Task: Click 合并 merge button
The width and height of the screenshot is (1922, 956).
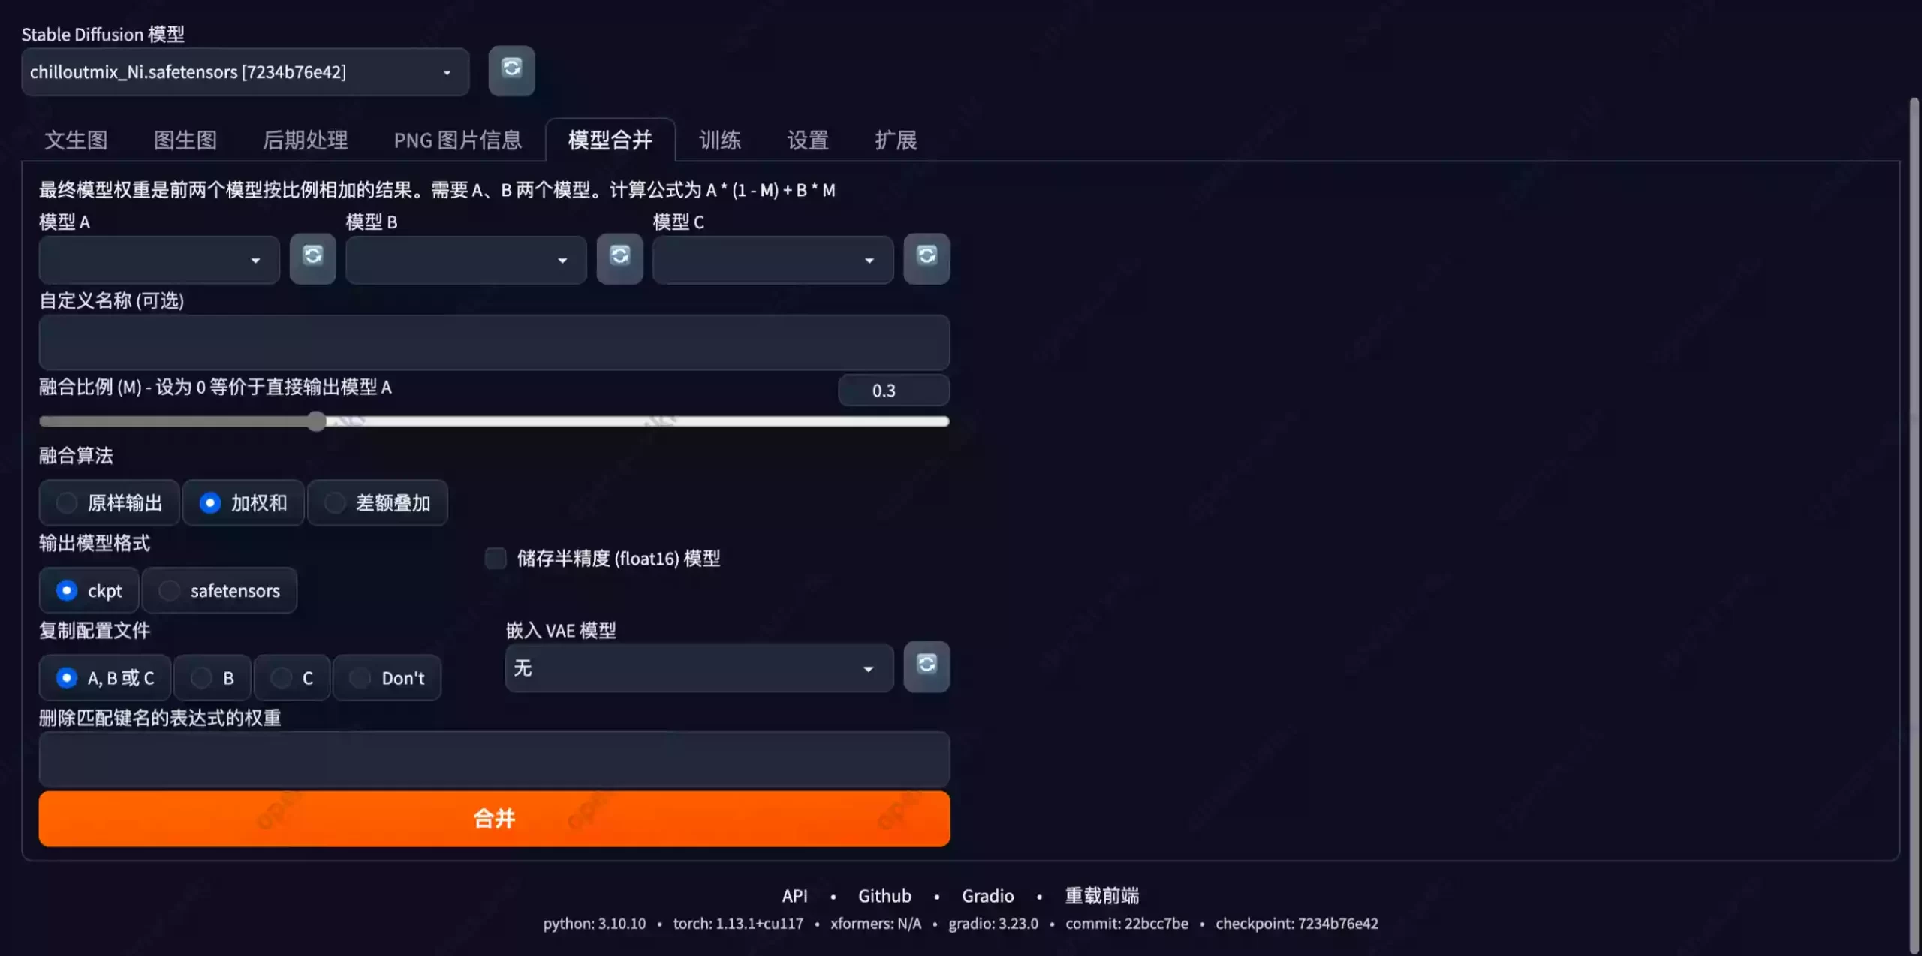Action: (494, 818)
